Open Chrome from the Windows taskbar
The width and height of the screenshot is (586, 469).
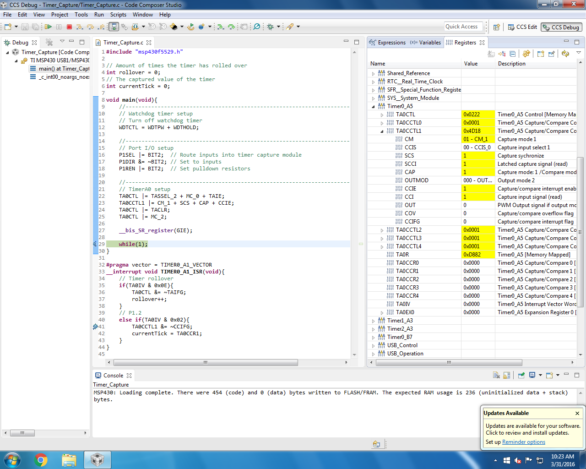[41, 459]
